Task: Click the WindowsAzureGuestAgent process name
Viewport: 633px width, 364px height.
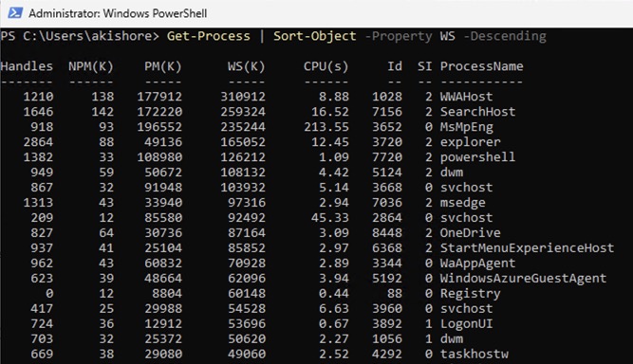Action: pyautogui.click(x=523, y=278)
